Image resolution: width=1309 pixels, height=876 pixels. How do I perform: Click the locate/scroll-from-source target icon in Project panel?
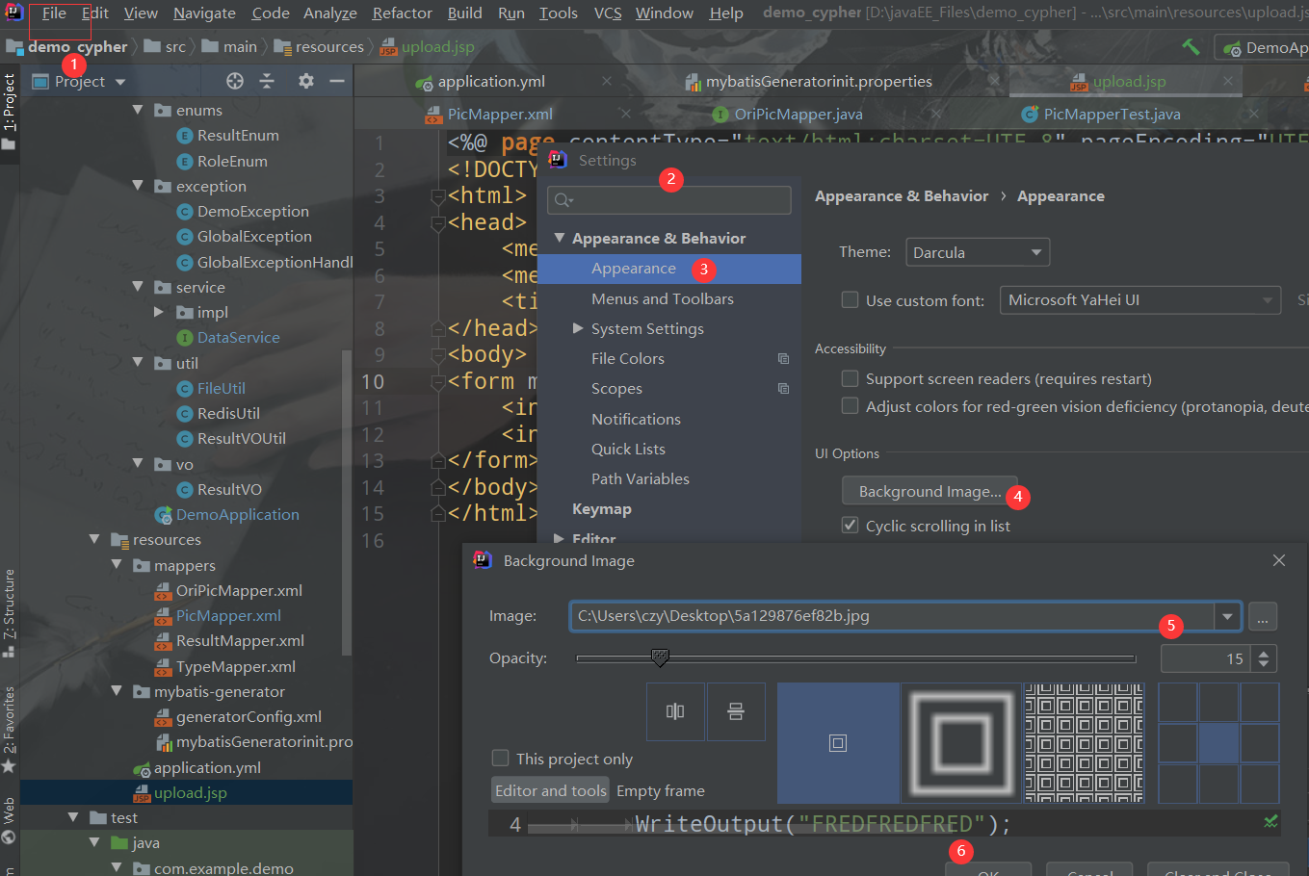[x=235, y=81]
